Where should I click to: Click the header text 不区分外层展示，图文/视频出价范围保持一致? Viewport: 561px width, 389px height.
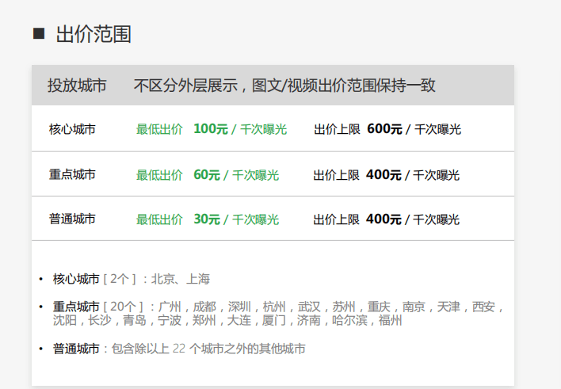[x=284, y=86]
